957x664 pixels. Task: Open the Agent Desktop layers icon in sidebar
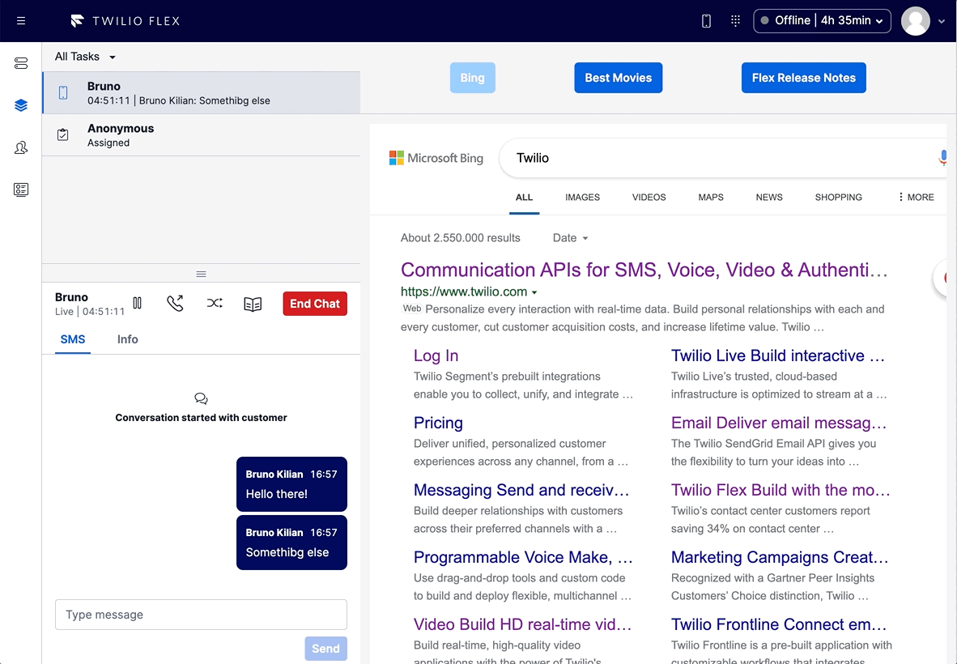point(20,104)
